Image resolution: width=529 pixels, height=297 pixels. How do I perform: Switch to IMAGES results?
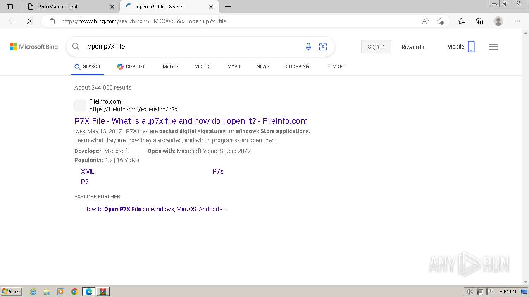(x=170, y=66)
